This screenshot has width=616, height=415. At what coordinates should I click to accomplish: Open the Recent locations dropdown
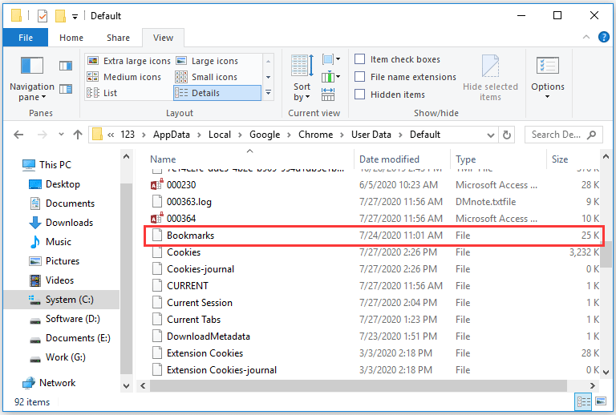pyautogui.click(x=61, y=135)
